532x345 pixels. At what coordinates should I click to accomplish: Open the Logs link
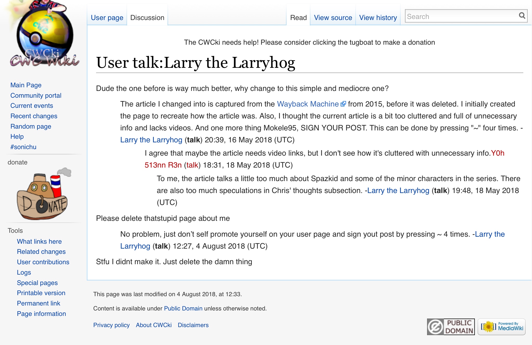[x=24, y=272]
